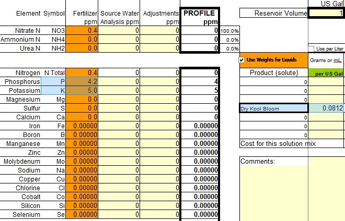
Task: Click the product row below Dry Kool Bloom
Action: (274, 117)
